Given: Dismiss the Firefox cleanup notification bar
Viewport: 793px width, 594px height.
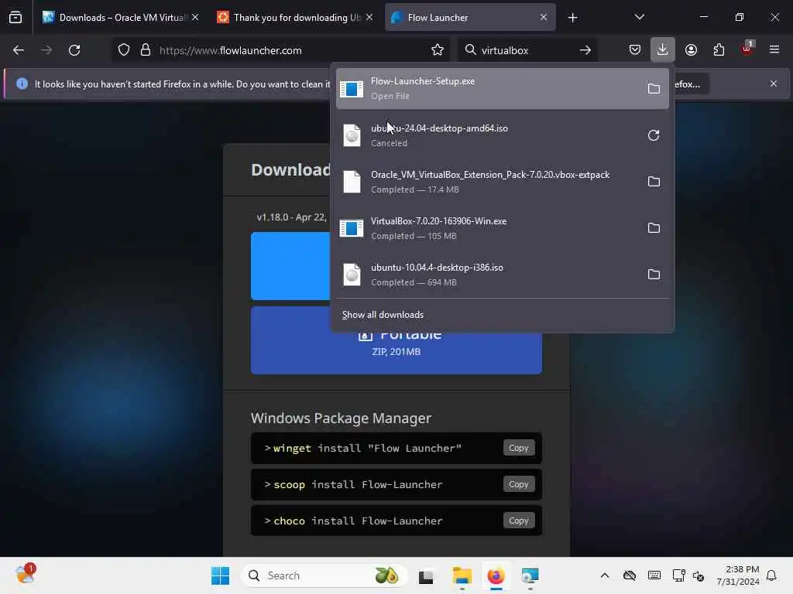Looking at the screenshot, I should [x=774, y=84].
